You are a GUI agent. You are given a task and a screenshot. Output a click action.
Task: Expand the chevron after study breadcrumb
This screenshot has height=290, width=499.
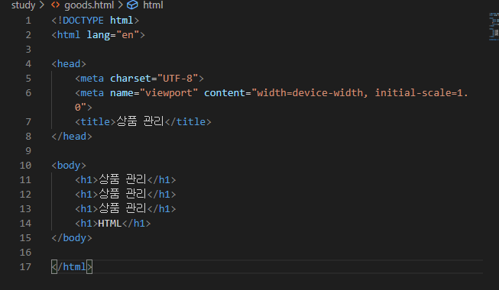(42, 5)
